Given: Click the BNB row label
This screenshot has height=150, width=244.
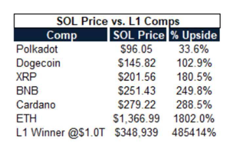Looking at the screenshot, I should pyautogui.click(x=27, y=91).
